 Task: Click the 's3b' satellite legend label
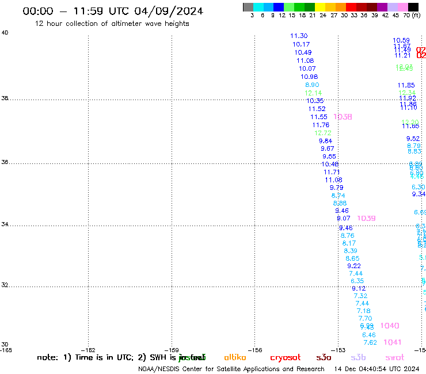pos(358,357)
